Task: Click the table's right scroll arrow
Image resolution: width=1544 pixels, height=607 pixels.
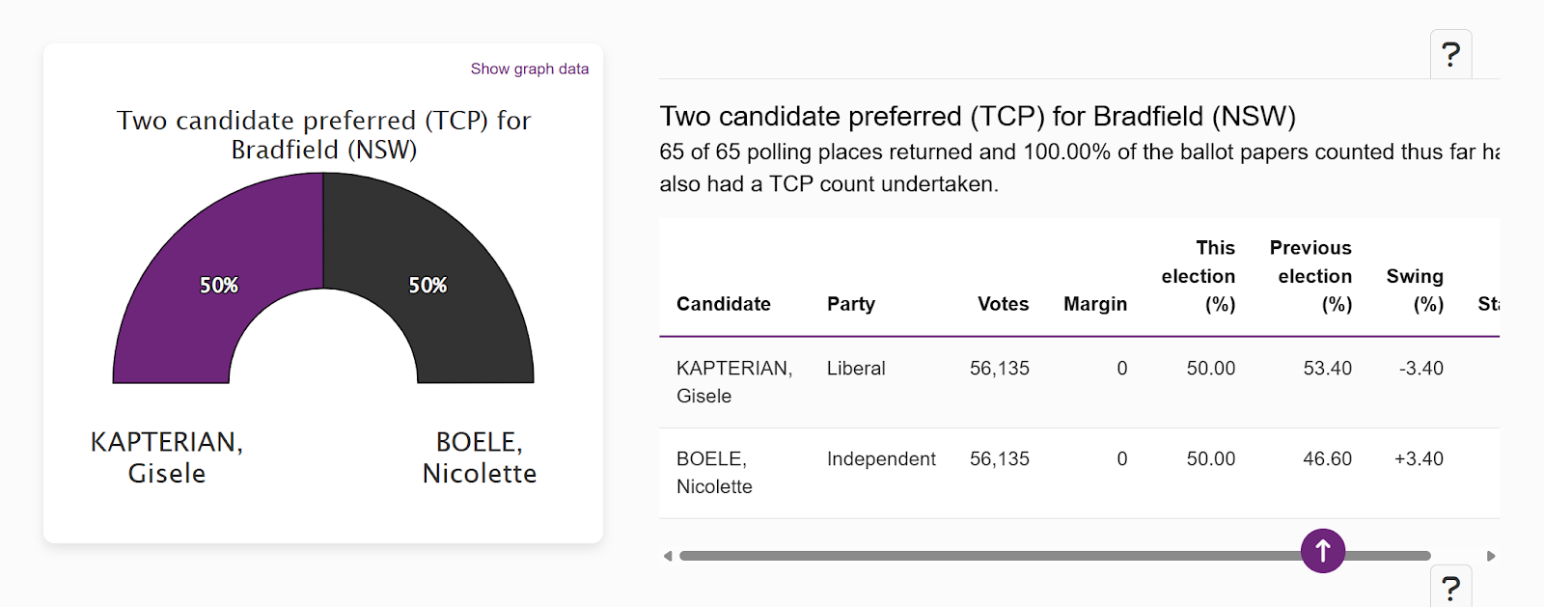Action: [x=1491, y=556]
